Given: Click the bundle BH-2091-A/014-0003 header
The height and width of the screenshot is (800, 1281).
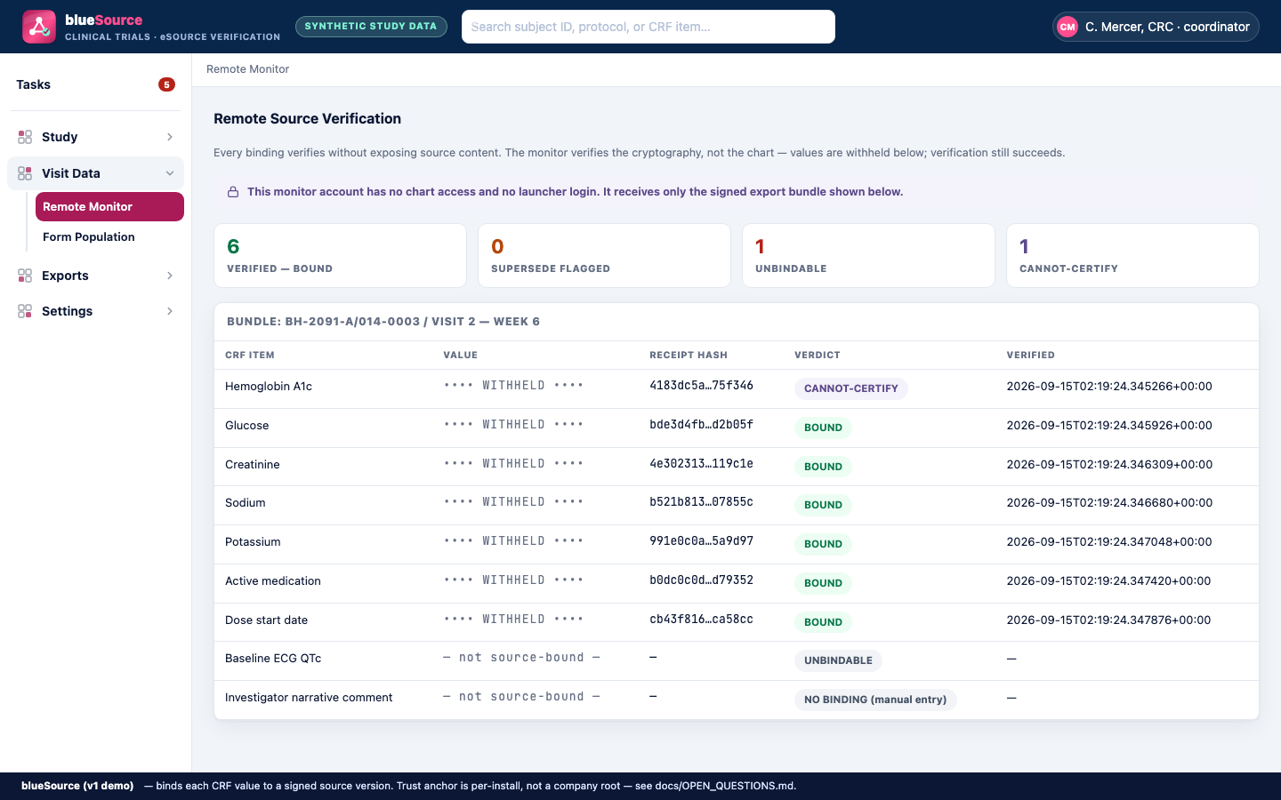Looking at the screenshot, I should (383, 322).
